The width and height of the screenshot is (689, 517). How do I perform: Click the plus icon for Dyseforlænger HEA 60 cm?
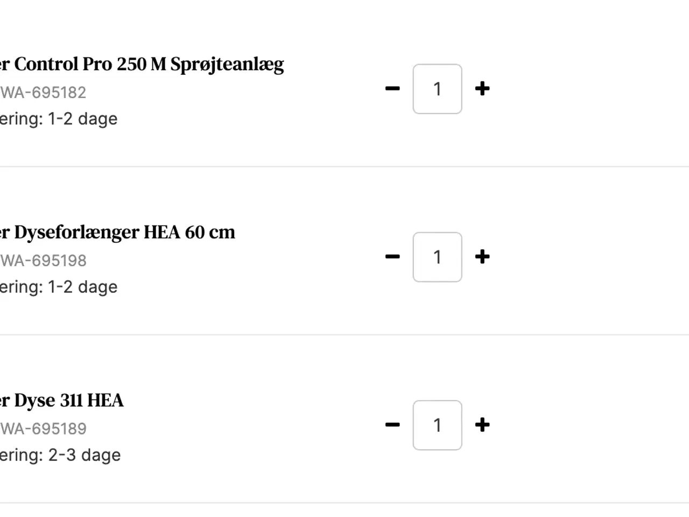482,257
